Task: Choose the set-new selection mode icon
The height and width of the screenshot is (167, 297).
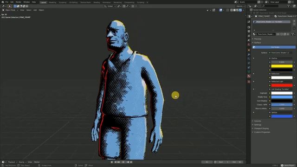Action: click(15, 6)
